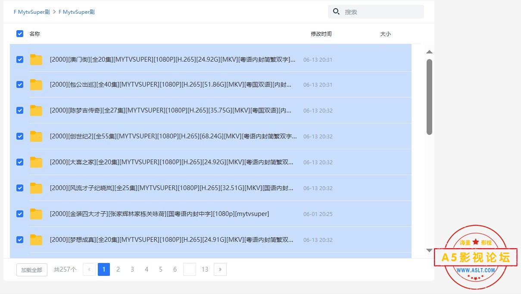Sort by 修改时间 column header
The height and width of the screenshot is (294, 521).
click(321, 34)
